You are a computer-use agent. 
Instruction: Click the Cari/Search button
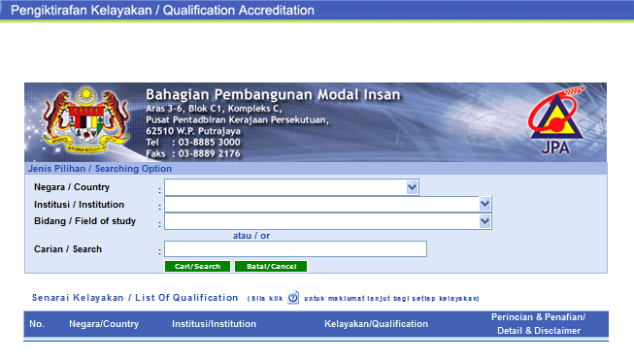coord(197,266)
